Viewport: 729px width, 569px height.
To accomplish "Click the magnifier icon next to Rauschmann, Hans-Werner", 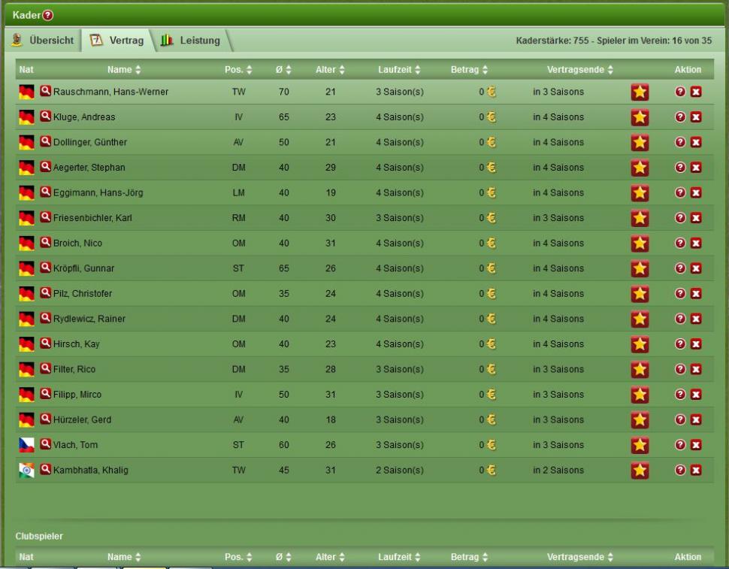I will pyautogui.click(x=46, y=92).
